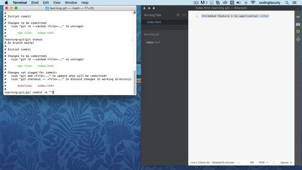Open the Apple menu
This screenshot has width=302, height=170.
click(6, 2)
